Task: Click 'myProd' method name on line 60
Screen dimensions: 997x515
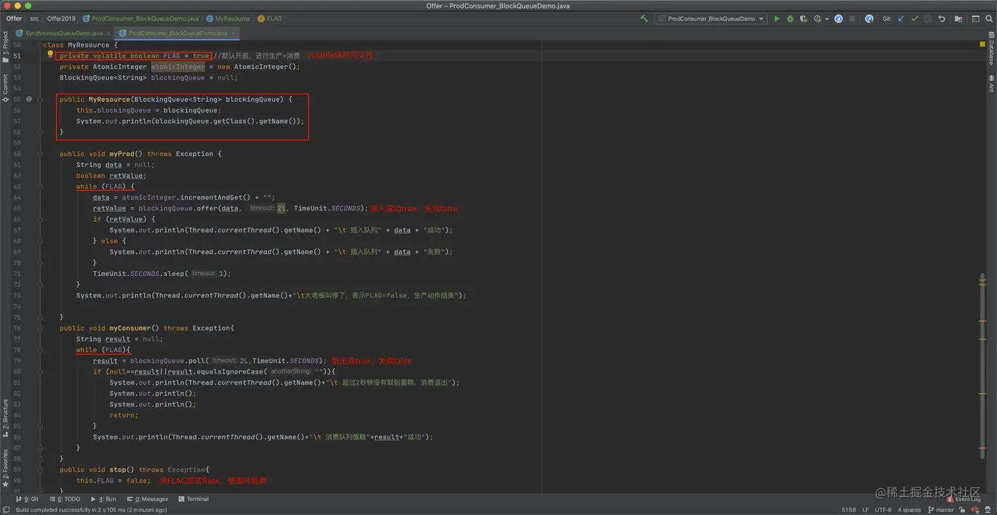Action: 122,153
